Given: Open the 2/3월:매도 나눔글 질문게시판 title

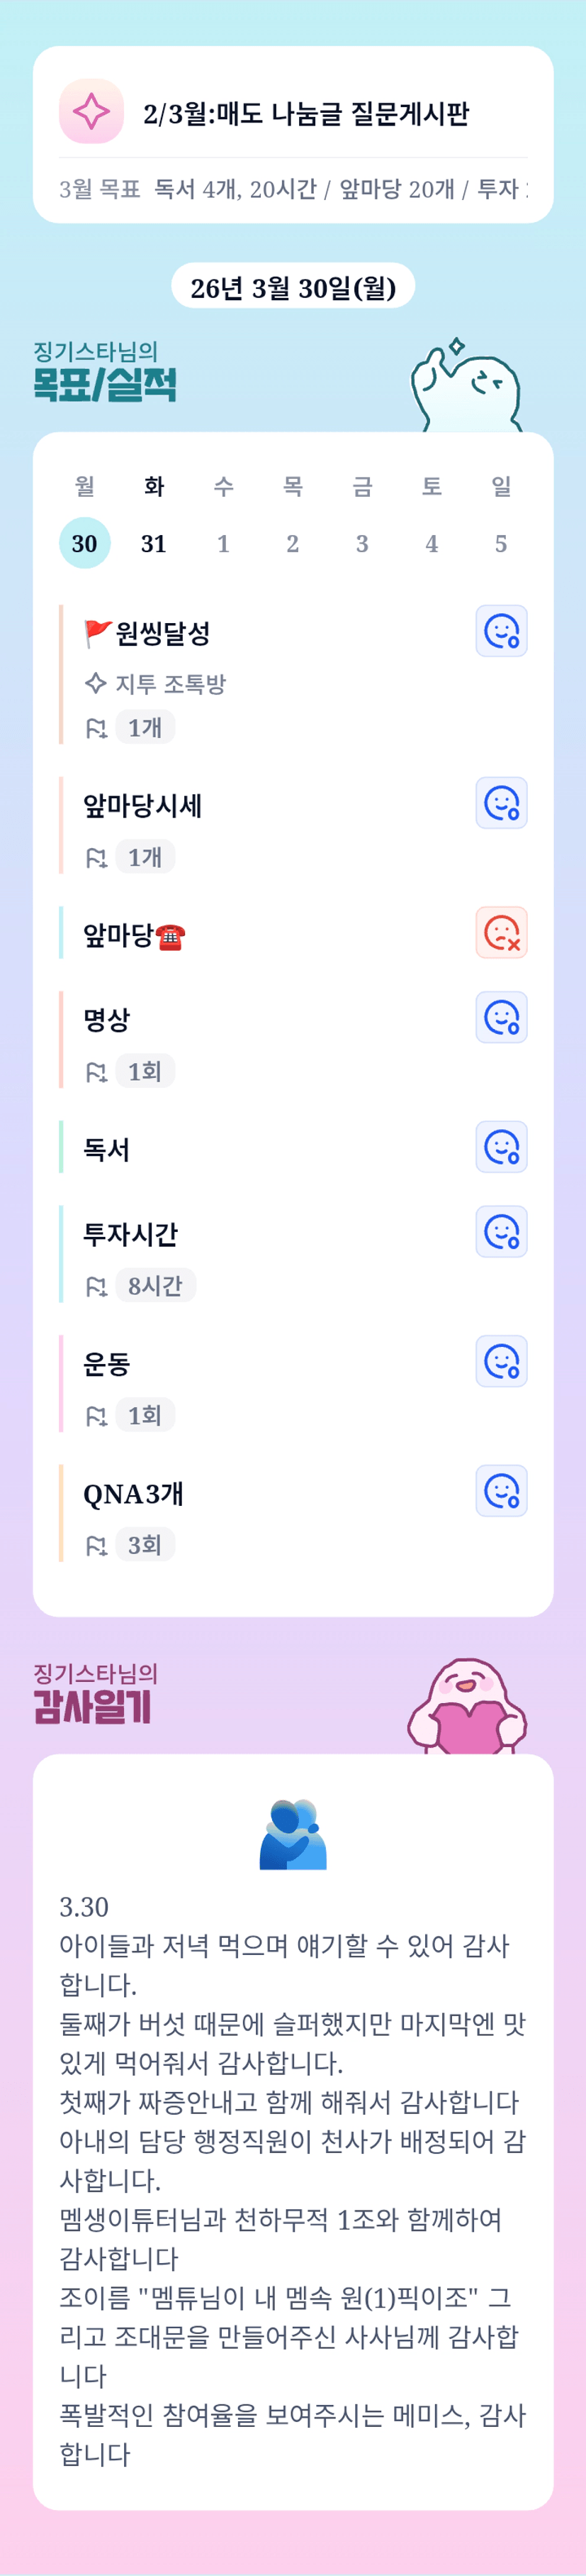Looking at the screenshot, I should [305, 113].
